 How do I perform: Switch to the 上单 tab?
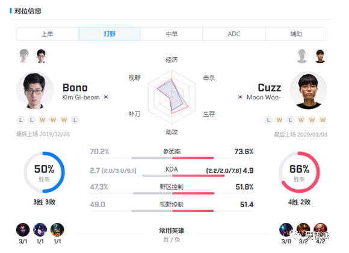48,34
